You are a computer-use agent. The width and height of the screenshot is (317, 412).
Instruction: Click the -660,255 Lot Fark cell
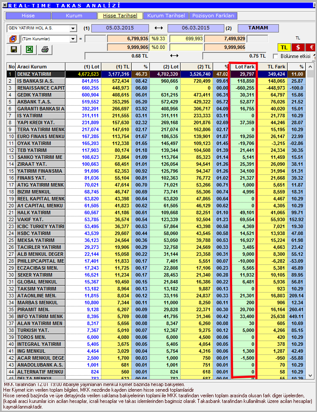pos(244,88)
